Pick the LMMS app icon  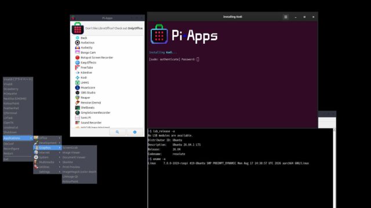click(x=77, y=83)
